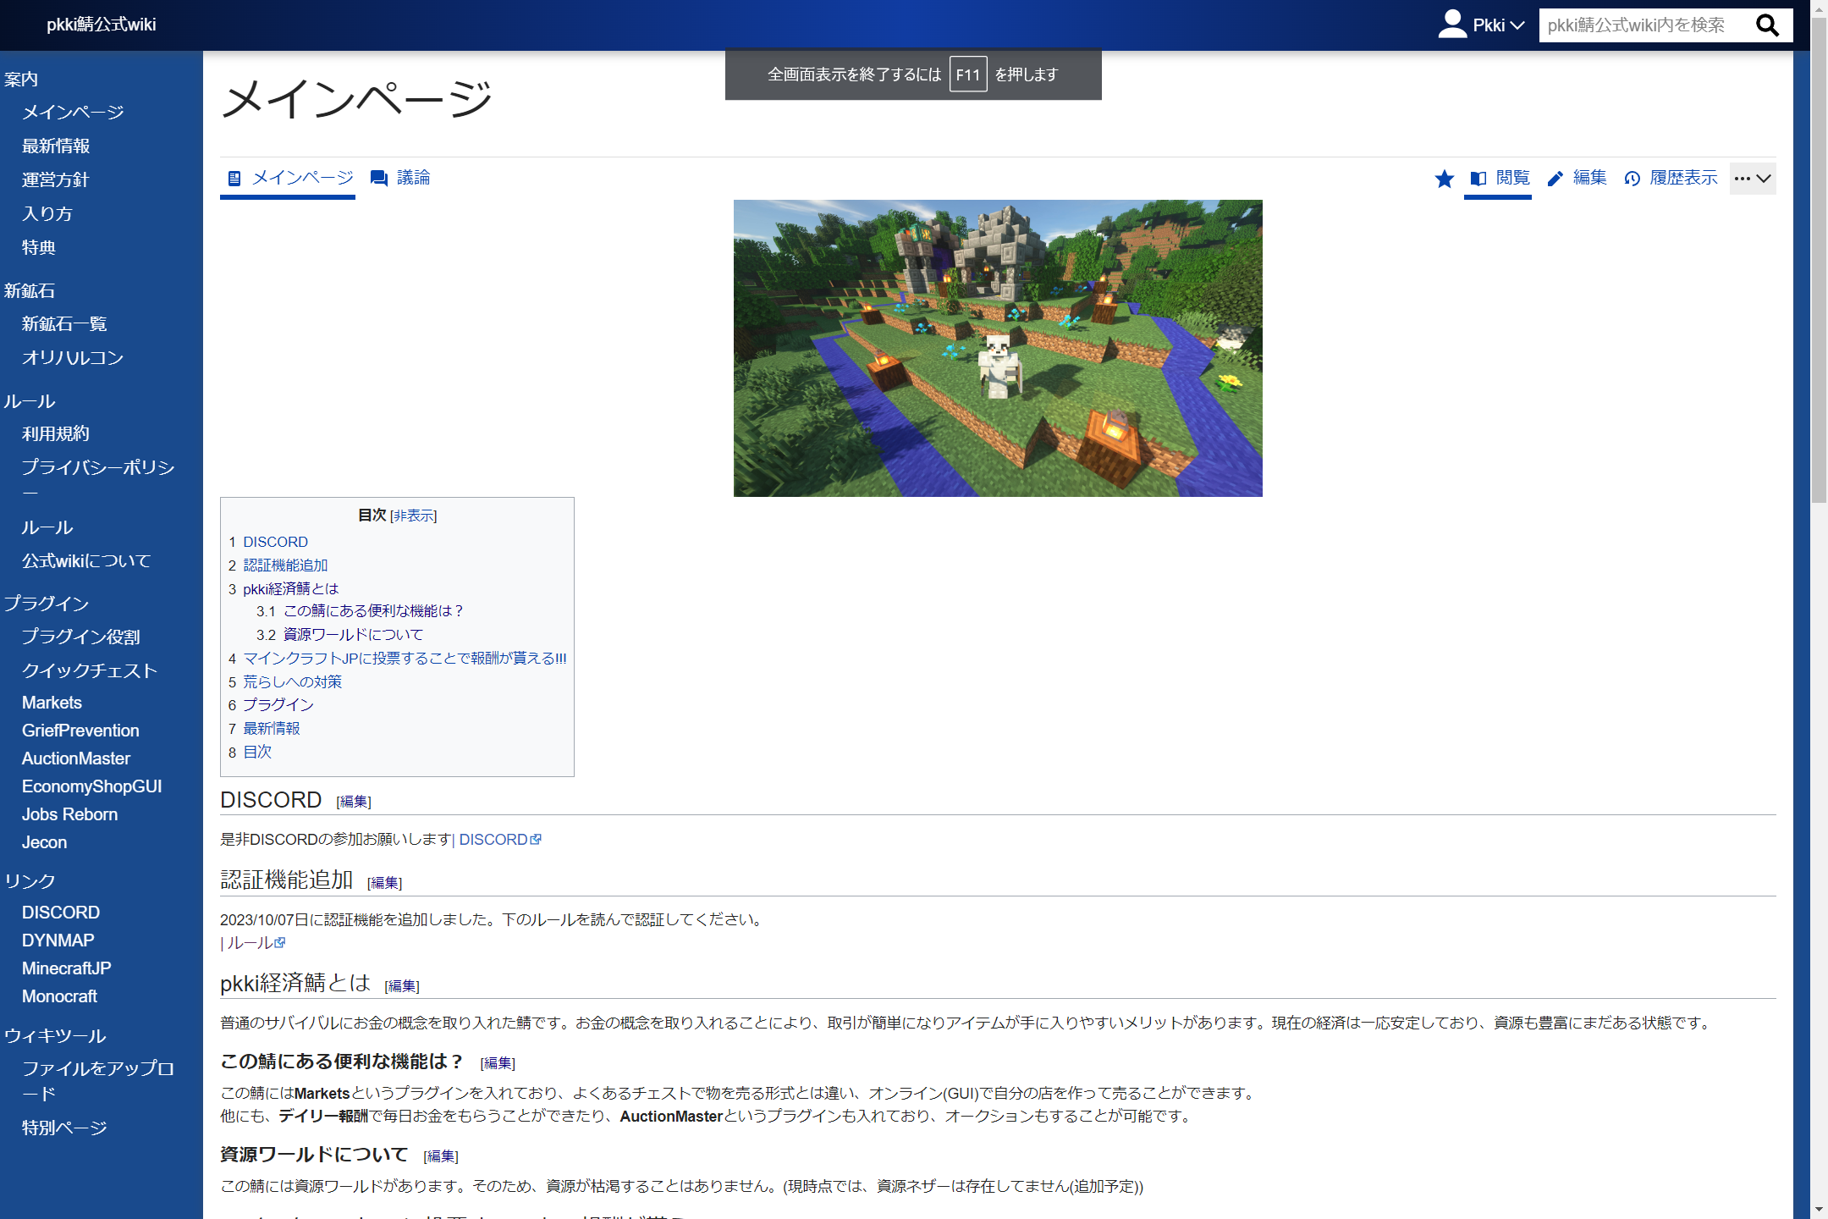Viewport: 1828px width, 1219px height.
Task: Toggle watch on this page with the star
Action: click(x=1444, y=179)
